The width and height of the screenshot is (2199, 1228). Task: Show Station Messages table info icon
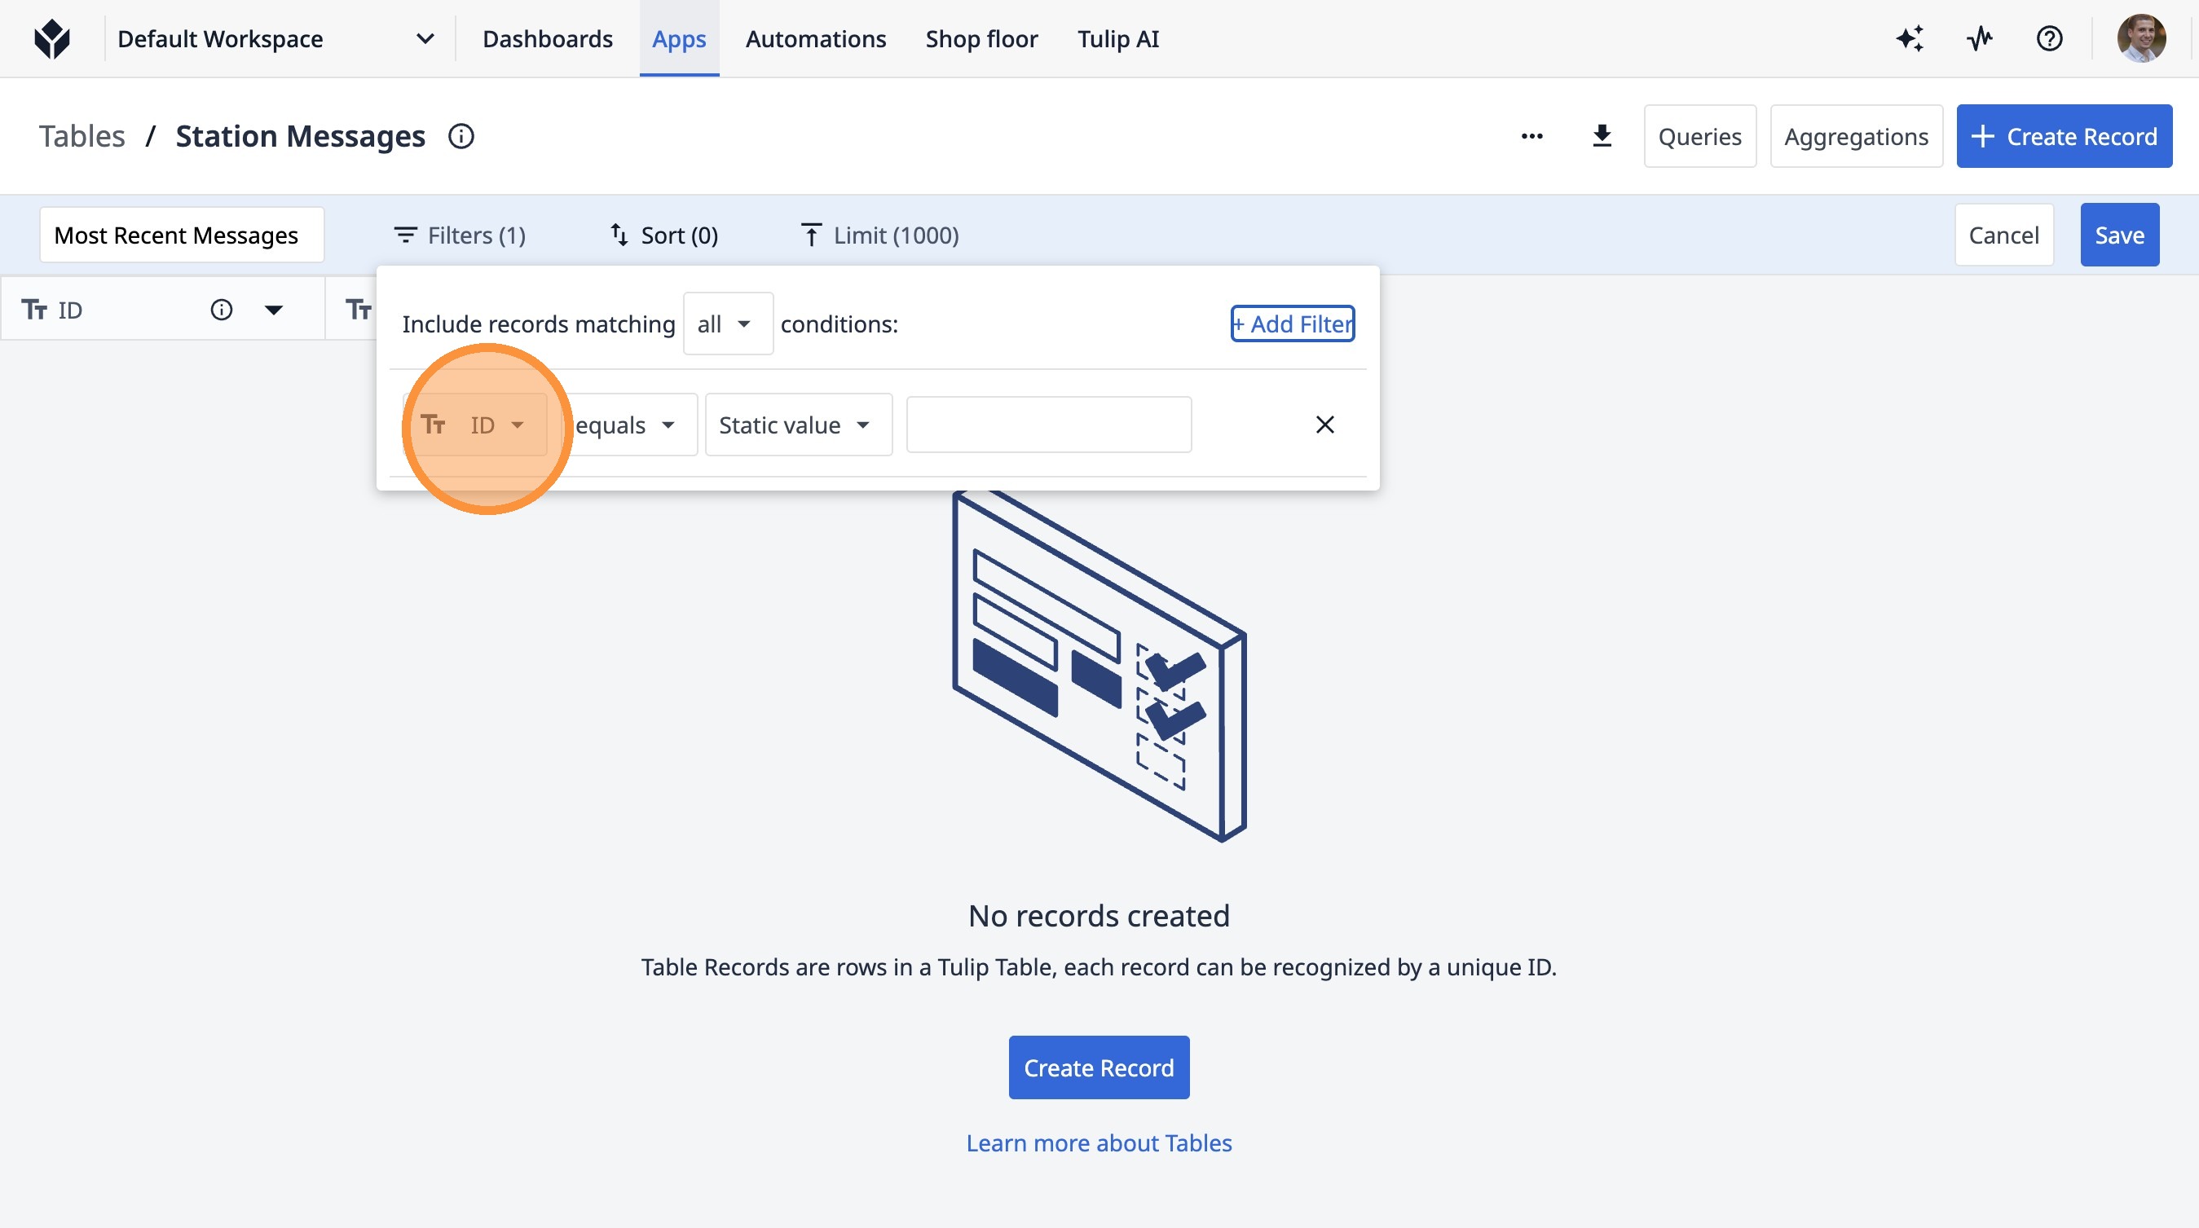coord(461,137)
